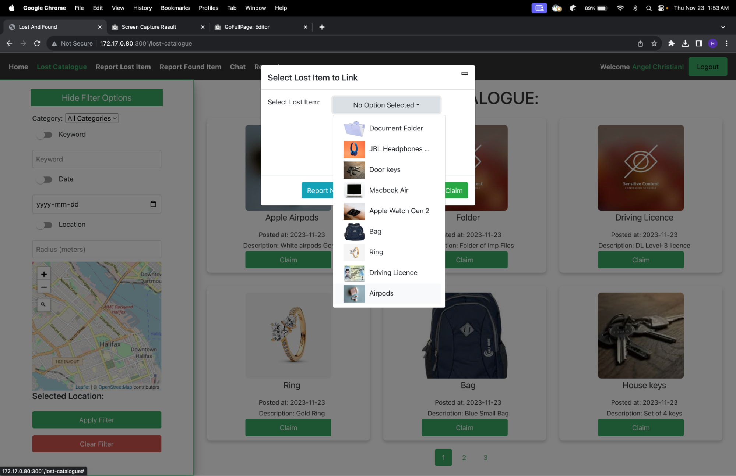Choose Macbook Air thumbnail option
The width and height of the screenshot is (736, 476).
[354, 190]
